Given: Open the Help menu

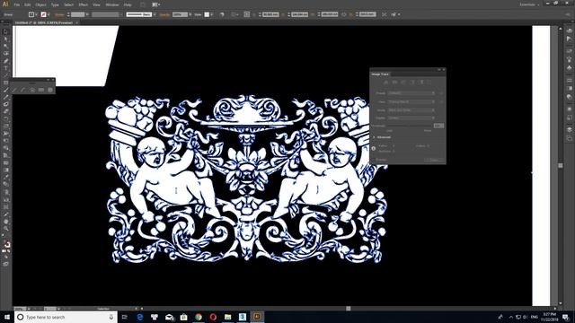Looking at the screenshot, I should (128, 4).
